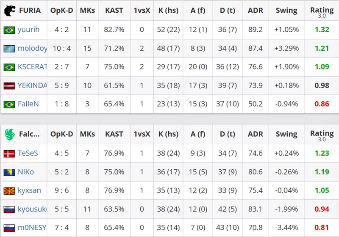Sort Falcons players by MKs column
The image size is (339, 237).
pyautogui.click(x=87, y=134)
